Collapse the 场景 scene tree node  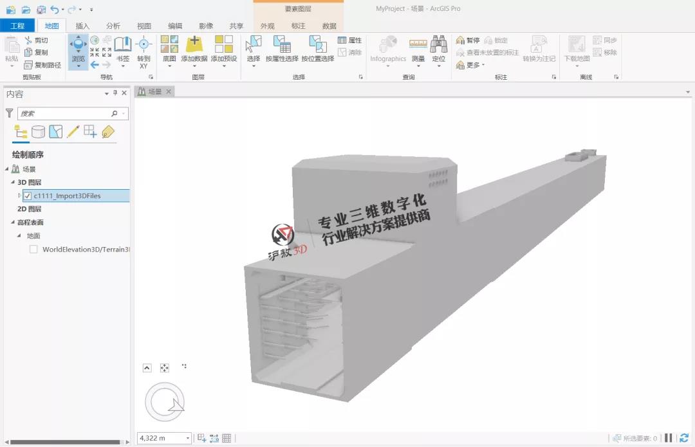pyautogui.click(x=6, y=169)
